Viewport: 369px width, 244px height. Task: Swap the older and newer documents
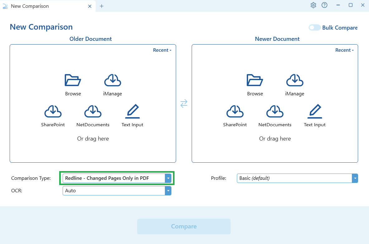pyautogui.click(x=184, y=103)
